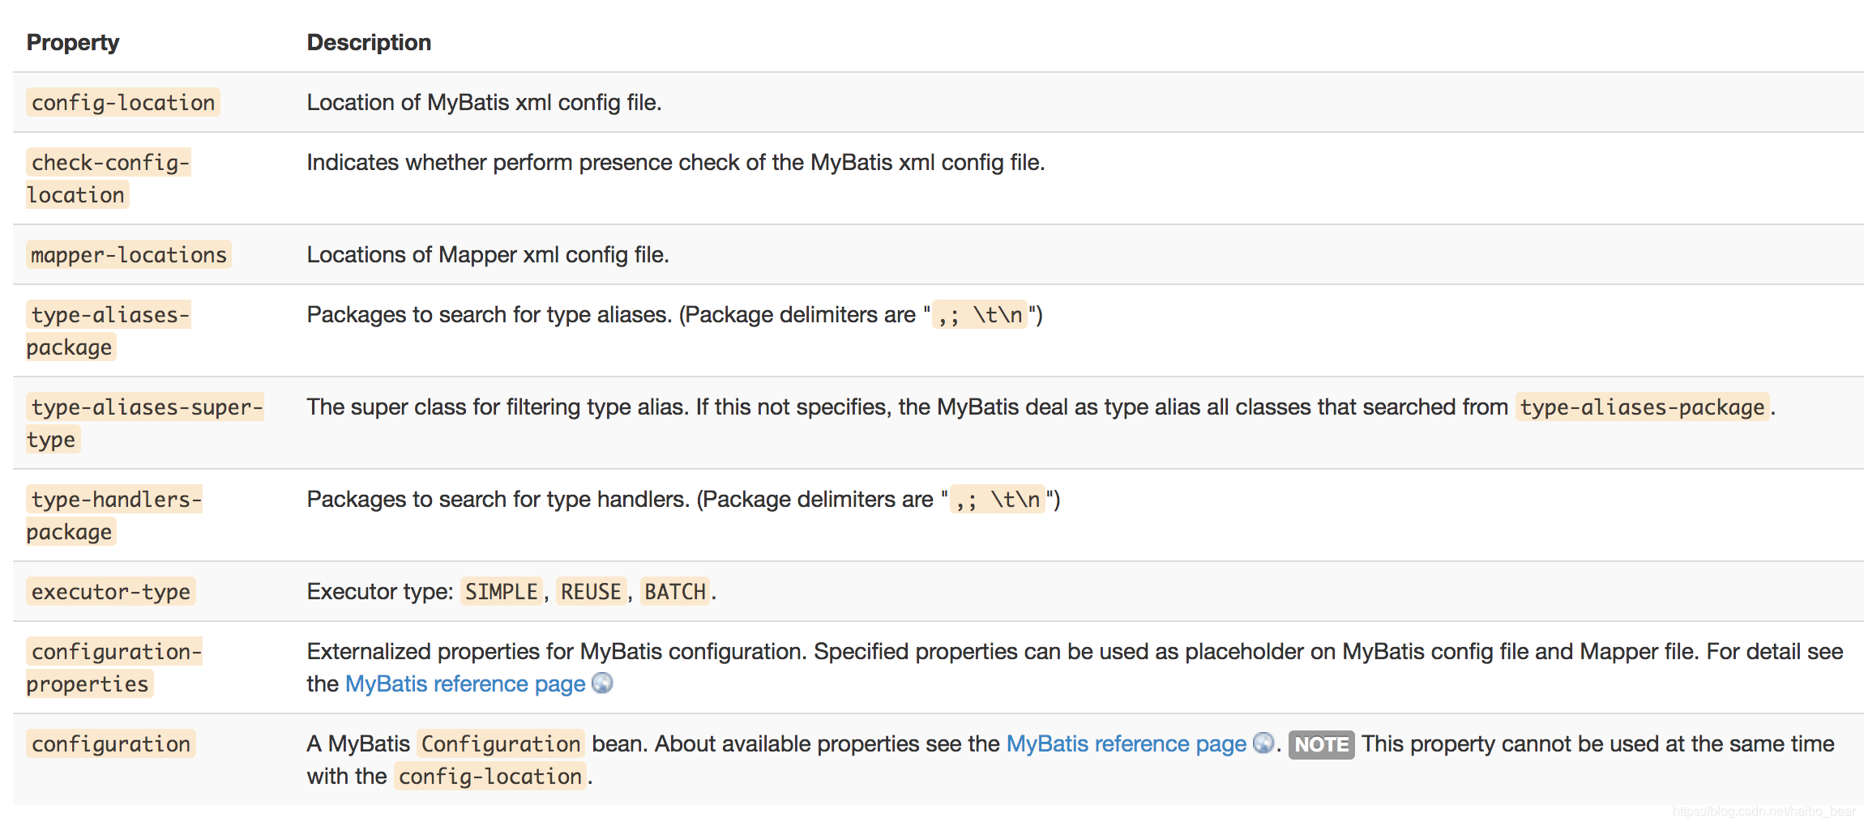Click 'Location of MyBatis xml config file.' text
The height and width of the screenshot is (826, 1864).
(x=484, y=103)
